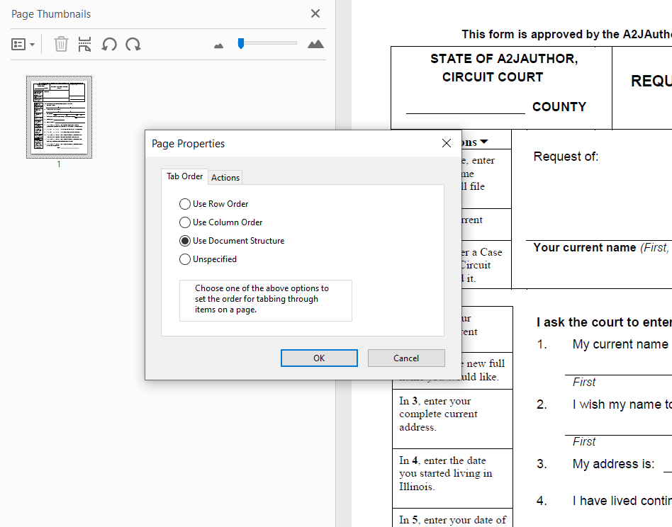This screenshot has height=527, width=672.
Task: Click the 'STATE OF A2JAUTHOR' heading
Action: coord(504,59)
